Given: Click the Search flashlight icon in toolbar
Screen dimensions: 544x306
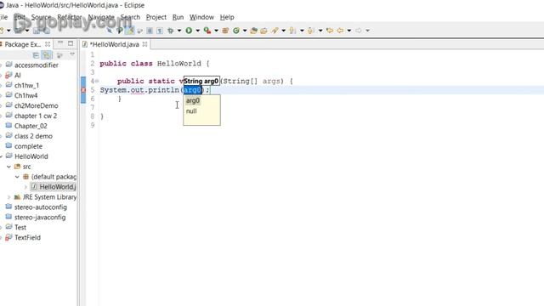Looking at the screenshot, I should click(275, 31).
